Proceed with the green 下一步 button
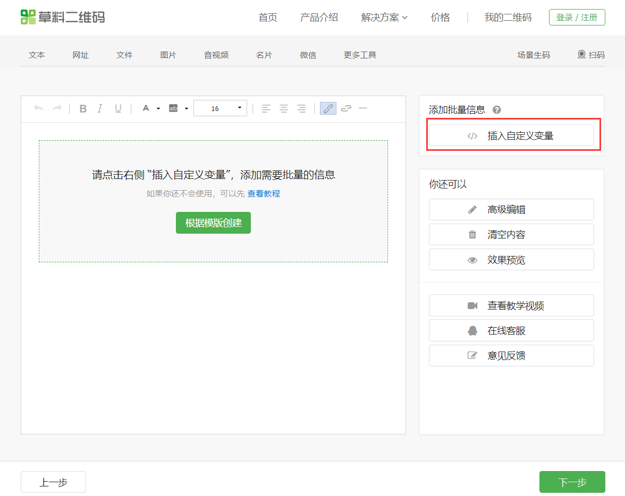 (x=572, y=482)
